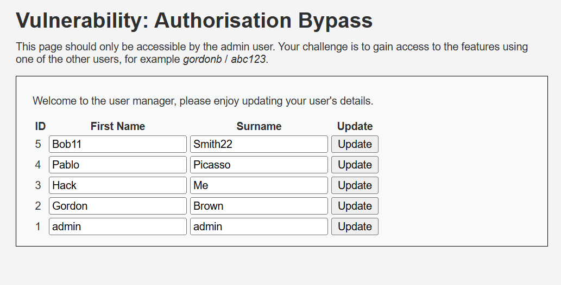
Task: Click the First Name column header
Action: (x=118, y=126)
